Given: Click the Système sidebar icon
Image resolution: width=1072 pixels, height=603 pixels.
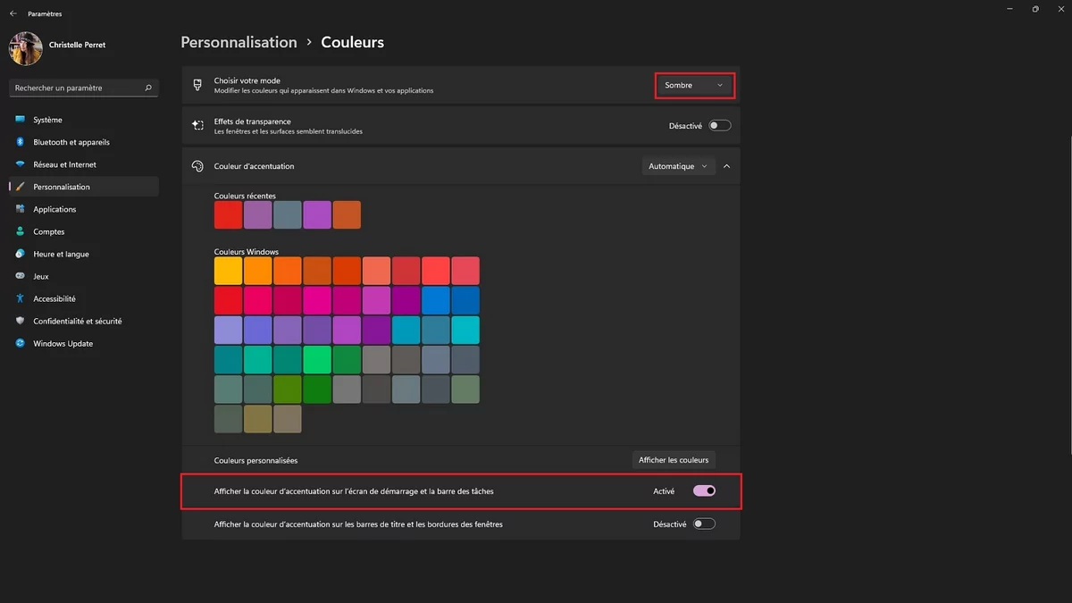Looking at the screenshot, I should click(21, 120).
